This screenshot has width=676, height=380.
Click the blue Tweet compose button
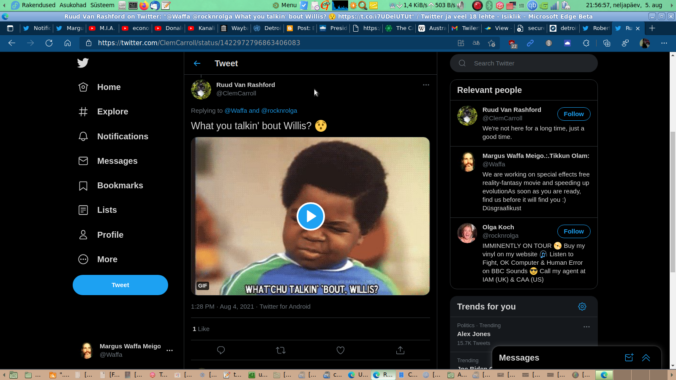120,285
